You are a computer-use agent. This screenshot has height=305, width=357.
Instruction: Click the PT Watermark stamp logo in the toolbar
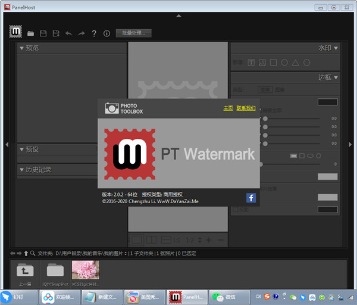(15, 32)
